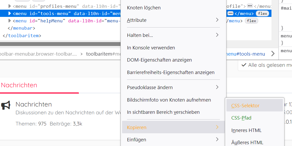Screen dimensions: 292x146
Task: Switch to the Nachrichten tab
Action: pyautogui.click(x=19, y=85)
